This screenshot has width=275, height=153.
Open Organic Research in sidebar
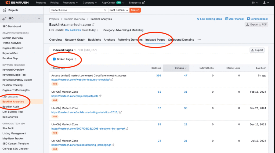(x=13, y=48)
